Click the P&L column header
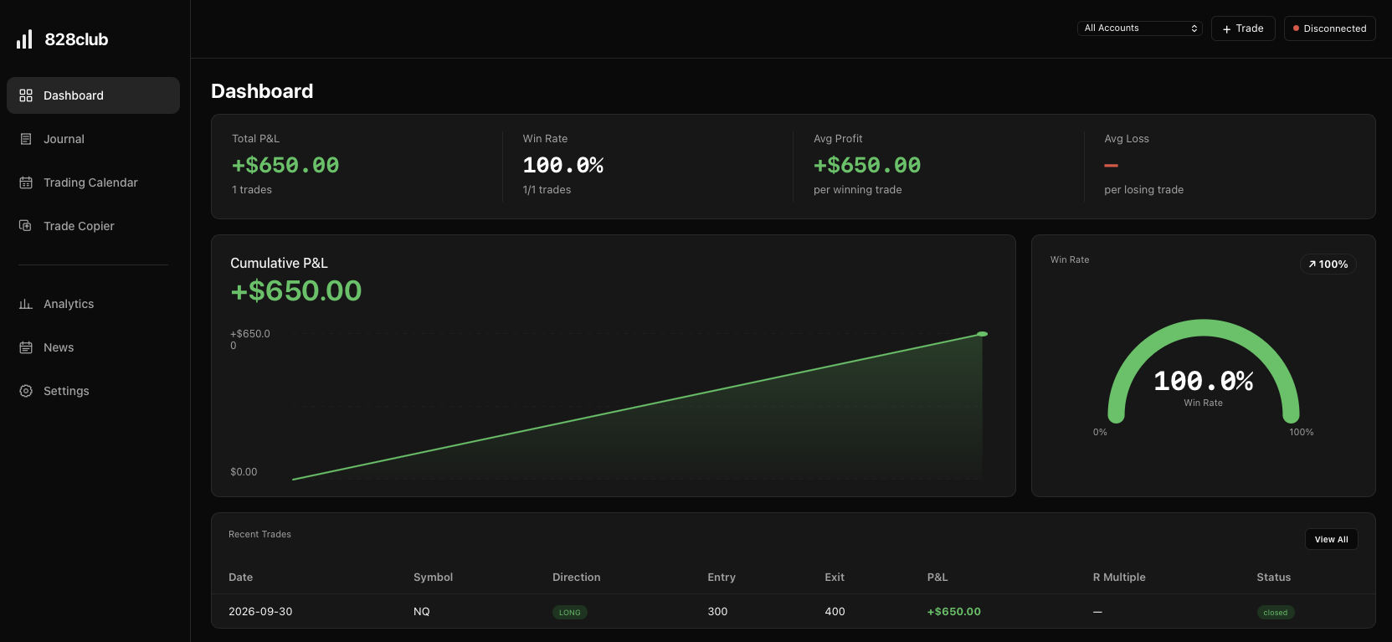Viewport: 1392px width, 642px height. point(937,578)
